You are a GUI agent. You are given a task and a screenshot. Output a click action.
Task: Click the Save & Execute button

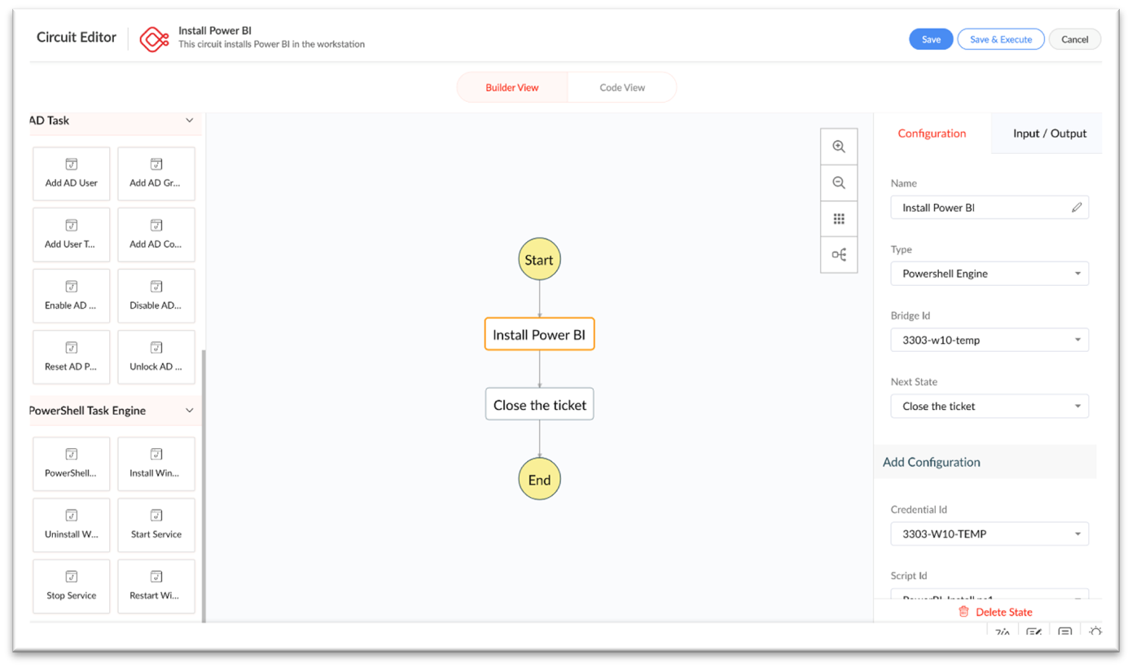(1001, 39)
